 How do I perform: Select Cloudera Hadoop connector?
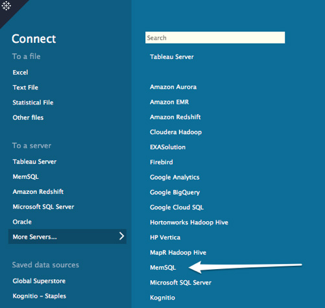[x=176, y=132]
